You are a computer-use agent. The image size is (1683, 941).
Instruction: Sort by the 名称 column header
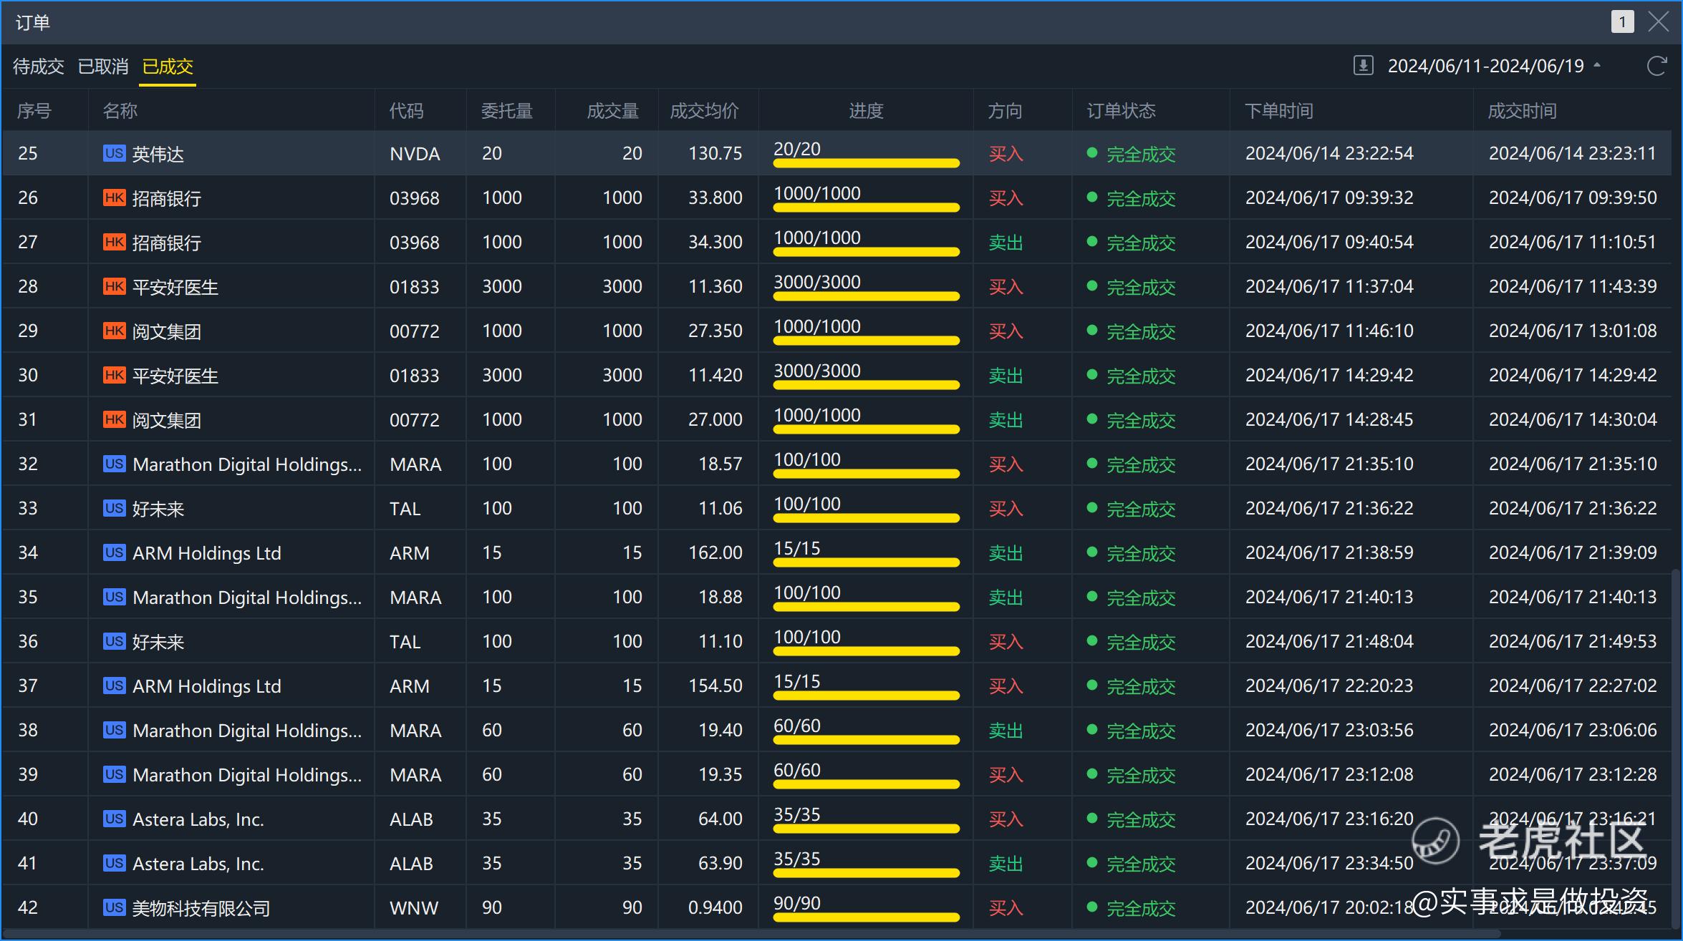(x=120, y=111)
